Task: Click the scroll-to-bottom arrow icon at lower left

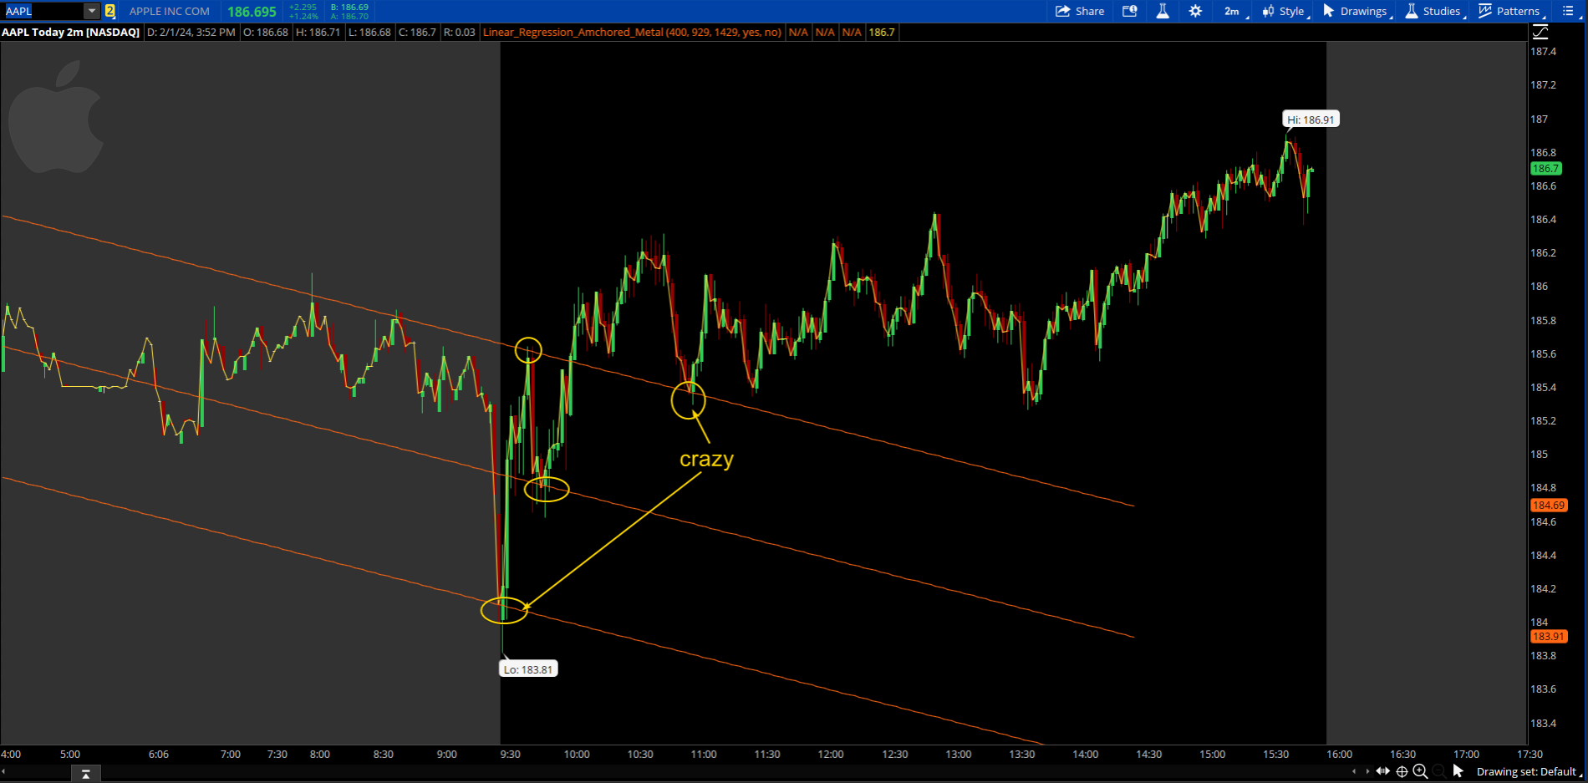Action: click(85, 775)
